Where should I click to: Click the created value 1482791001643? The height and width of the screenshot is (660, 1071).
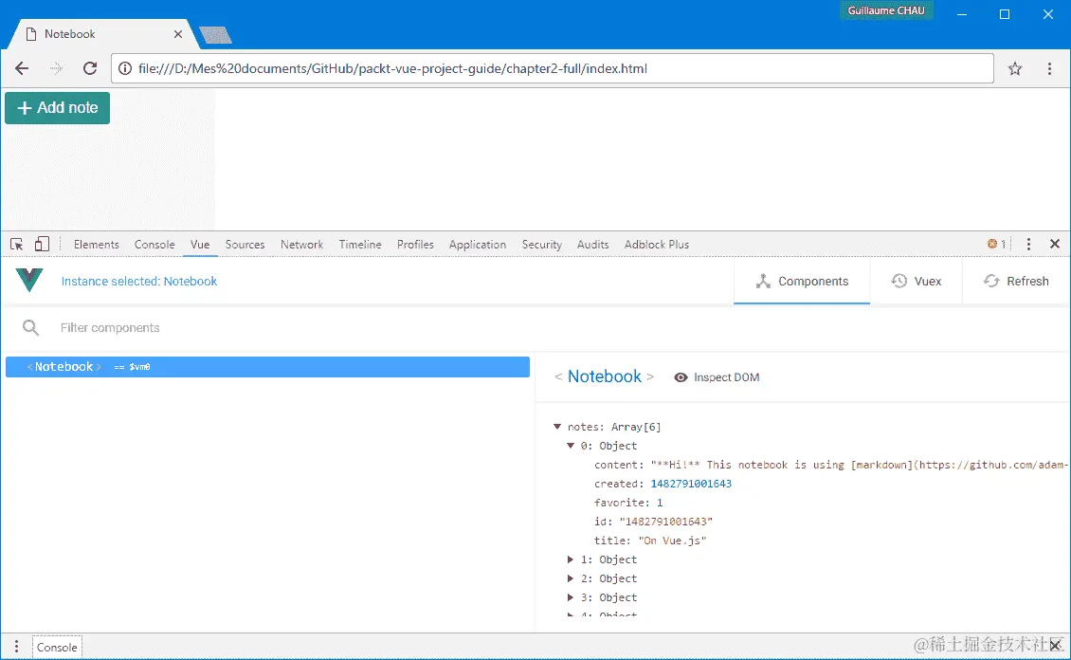(691, 484)
